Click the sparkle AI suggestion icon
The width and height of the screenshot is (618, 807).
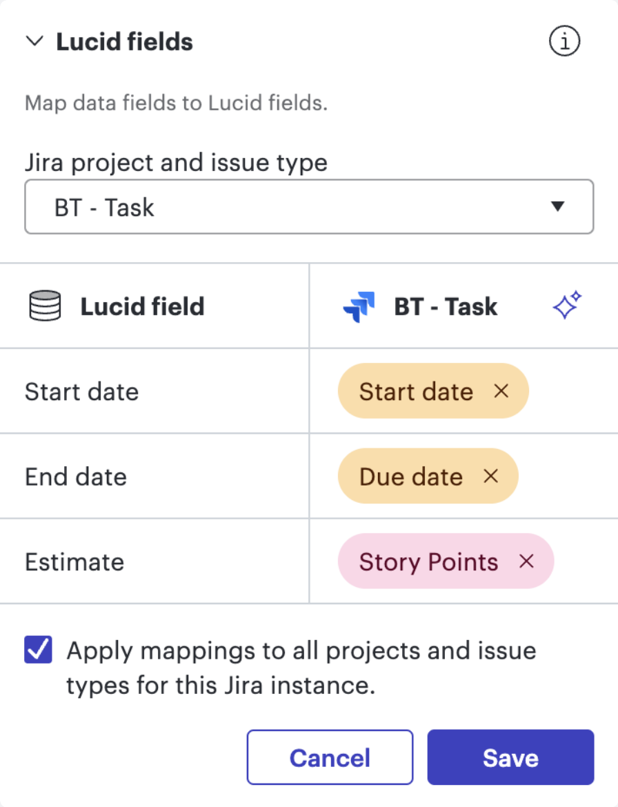(x=566, y=306)
